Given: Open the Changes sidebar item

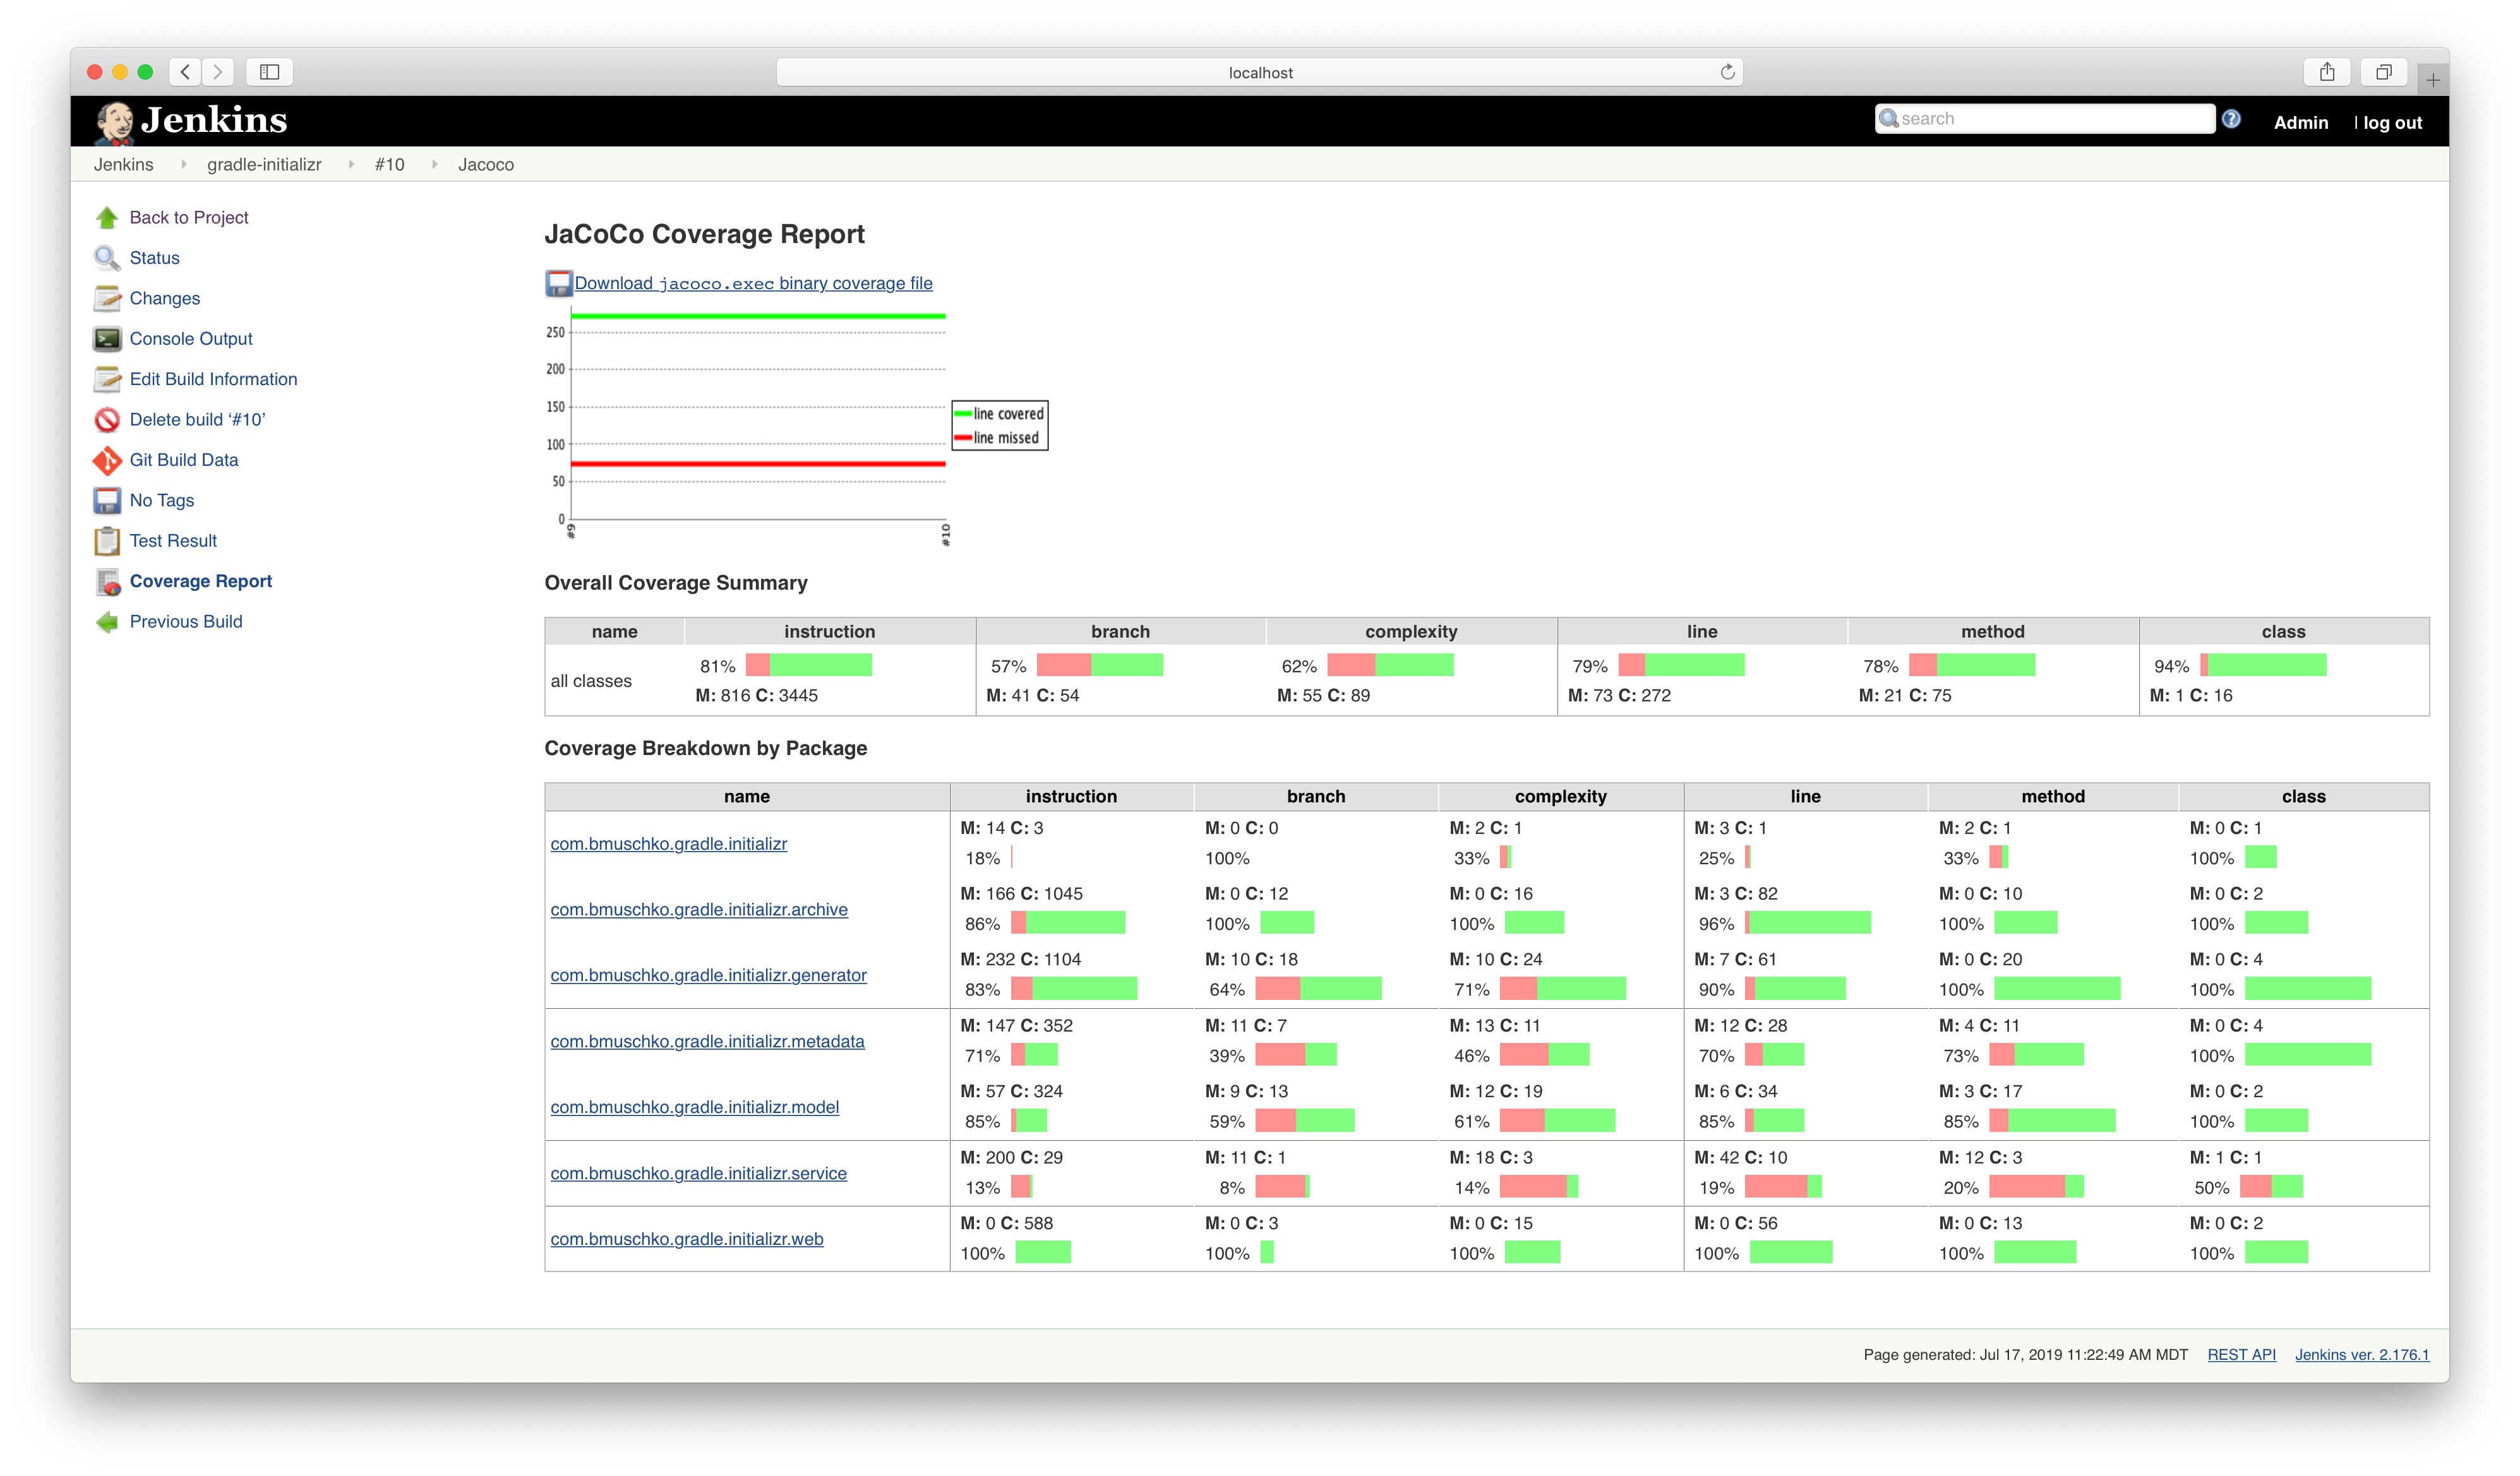Looking at the screenshot, I should click(x=164, y=299).
